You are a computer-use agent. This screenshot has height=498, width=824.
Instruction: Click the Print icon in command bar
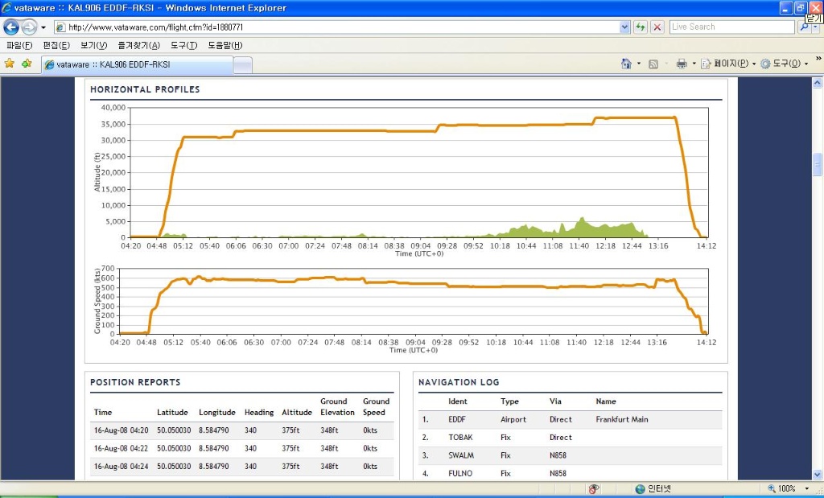(x=681, y=64)
